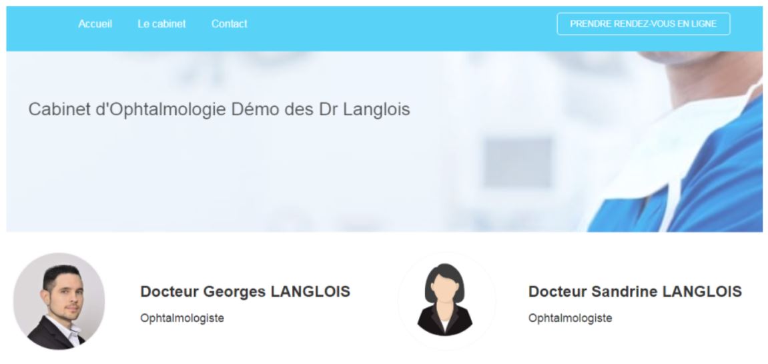Select Docteur Georges LANGLOIS profile photo

tap(59, 301)
